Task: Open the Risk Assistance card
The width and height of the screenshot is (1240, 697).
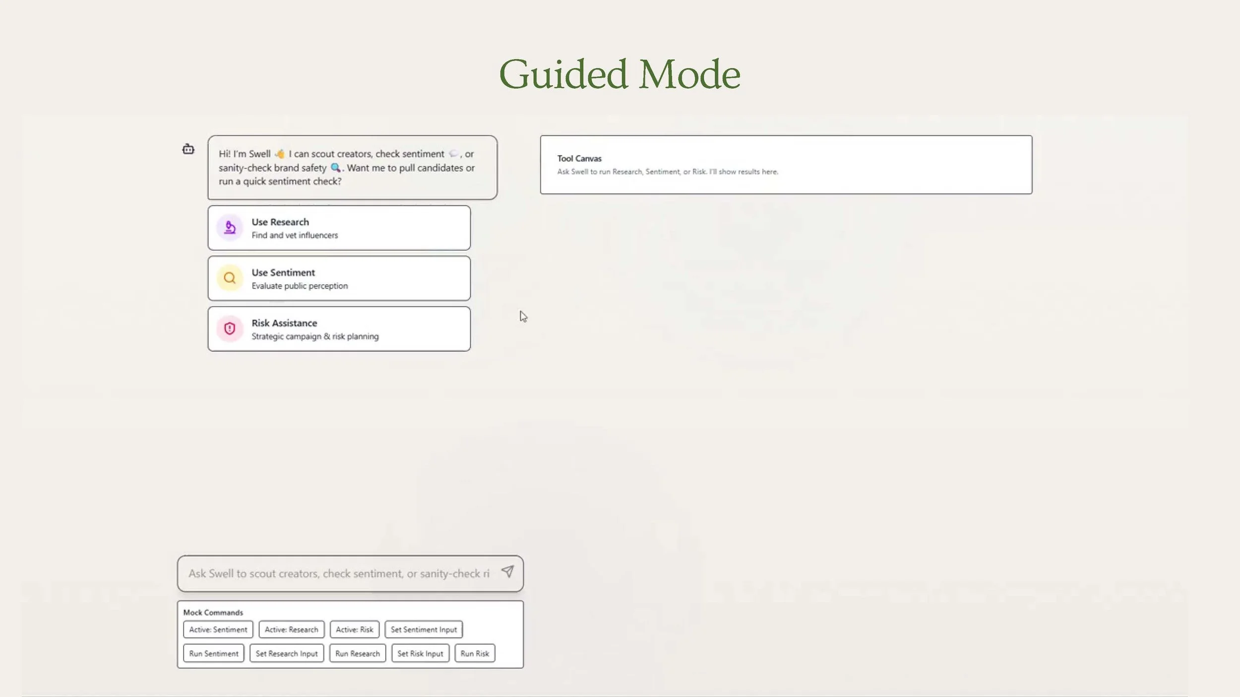Action: point(339,329)
